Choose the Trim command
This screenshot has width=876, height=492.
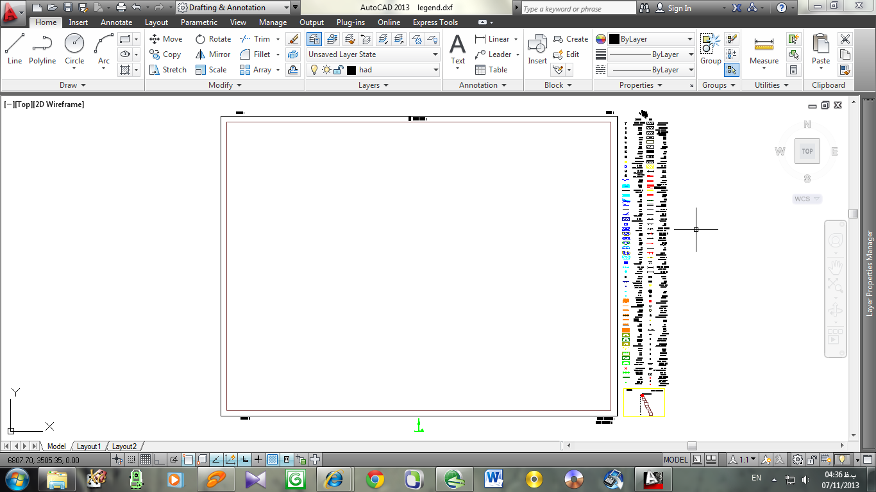[255, 39]
